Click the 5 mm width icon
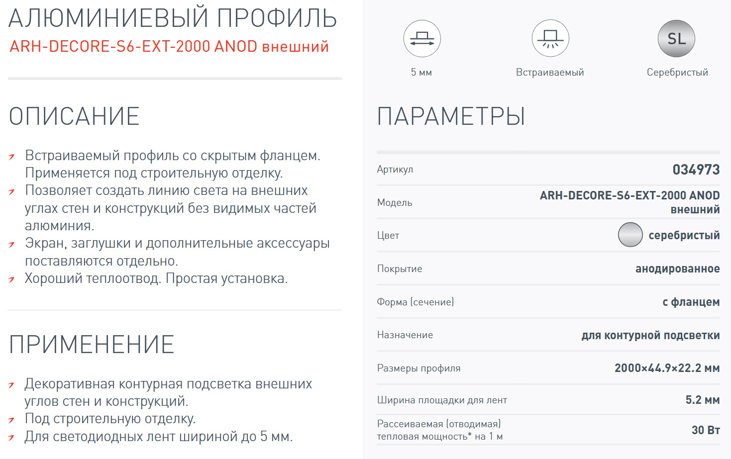Screen dimensions: 731x459 click(x=421, y=39)
